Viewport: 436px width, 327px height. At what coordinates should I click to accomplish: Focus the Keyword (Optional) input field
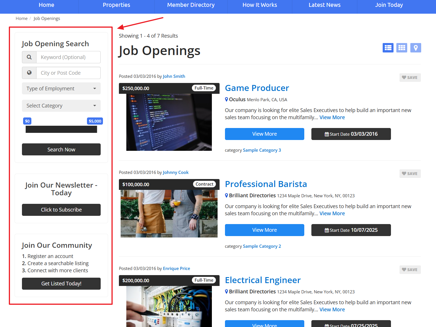click(68, 57)
